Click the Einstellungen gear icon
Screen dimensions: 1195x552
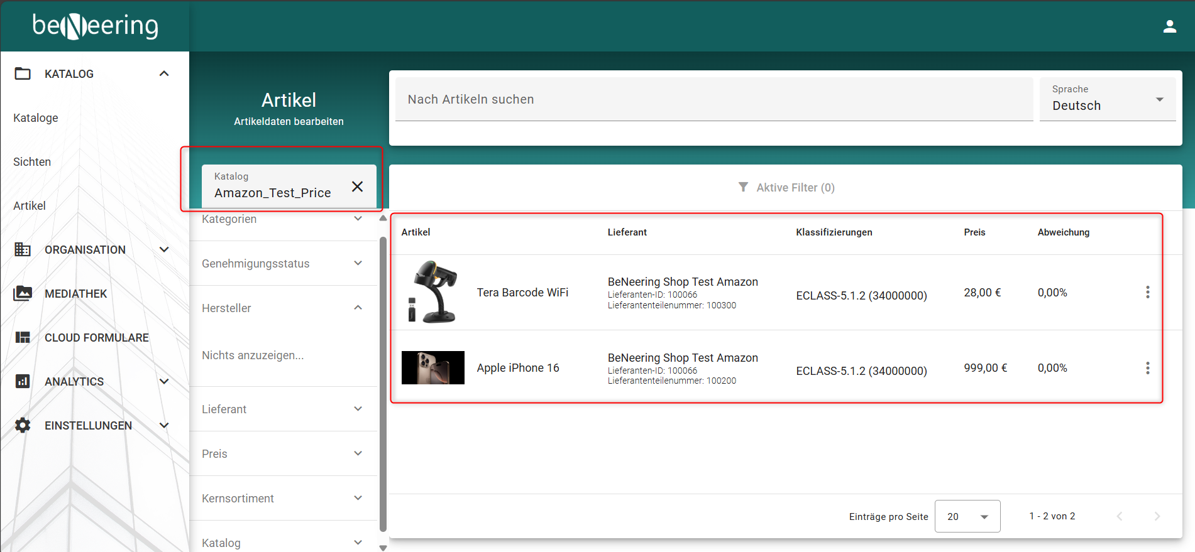coord(23,425)
